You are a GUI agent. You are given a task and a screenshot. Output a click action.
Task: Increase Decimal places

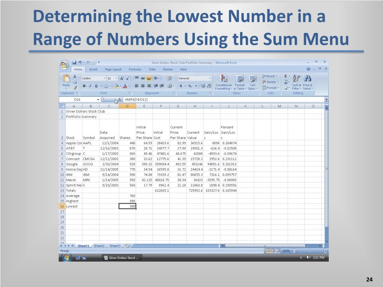pyautogui.click(x=203, y=86)
